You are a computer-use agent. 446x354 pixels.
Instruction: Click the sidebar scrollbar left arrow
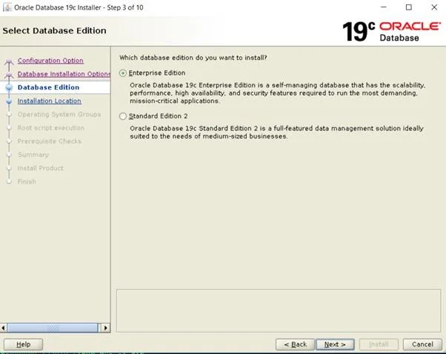click(5, 327)
